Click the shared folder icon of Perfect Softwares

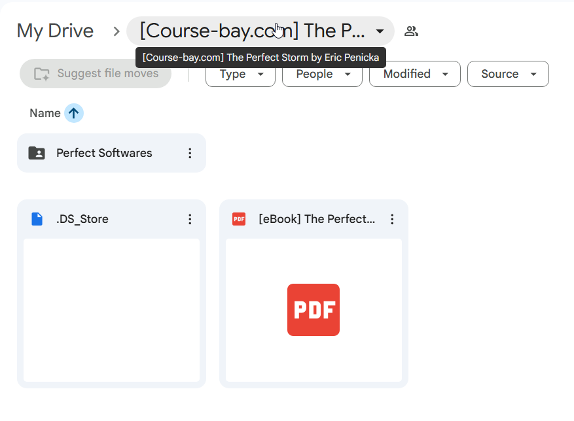click(x=37, y=153)
